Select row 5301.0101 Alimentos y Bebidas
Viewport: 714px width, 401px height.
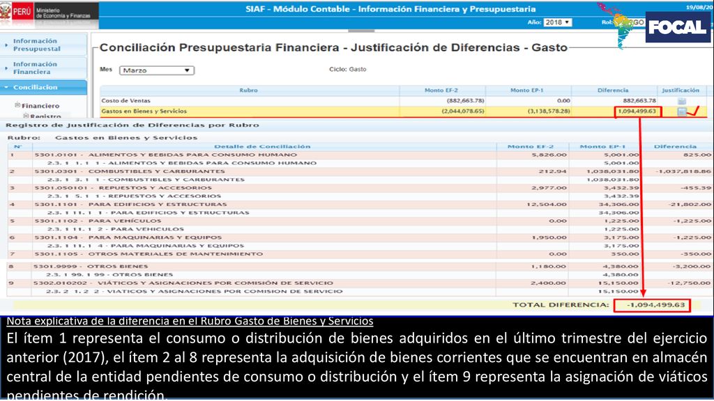pos(359,155)
